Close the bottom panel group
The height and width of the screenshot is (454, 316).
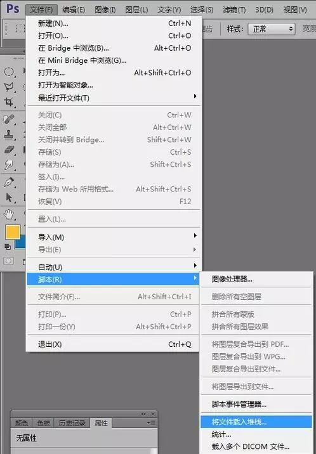(153, 414)
